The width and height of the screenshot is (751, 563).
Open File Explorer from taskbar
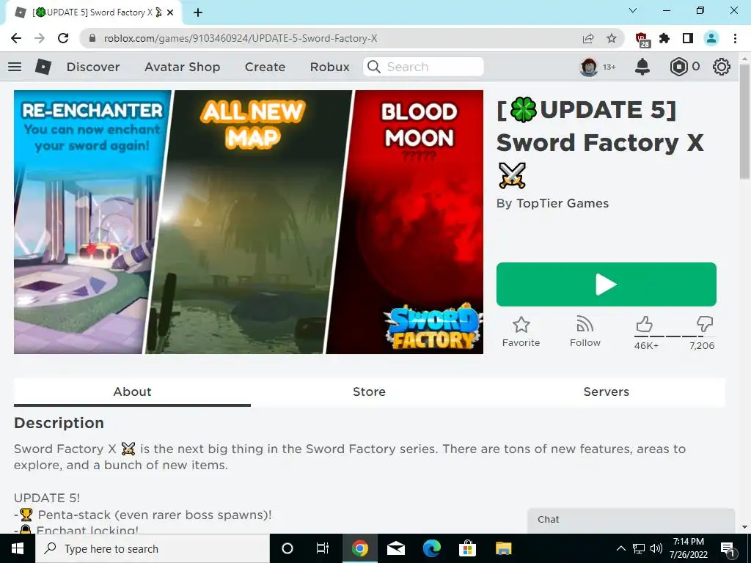(x=503, y=548)
